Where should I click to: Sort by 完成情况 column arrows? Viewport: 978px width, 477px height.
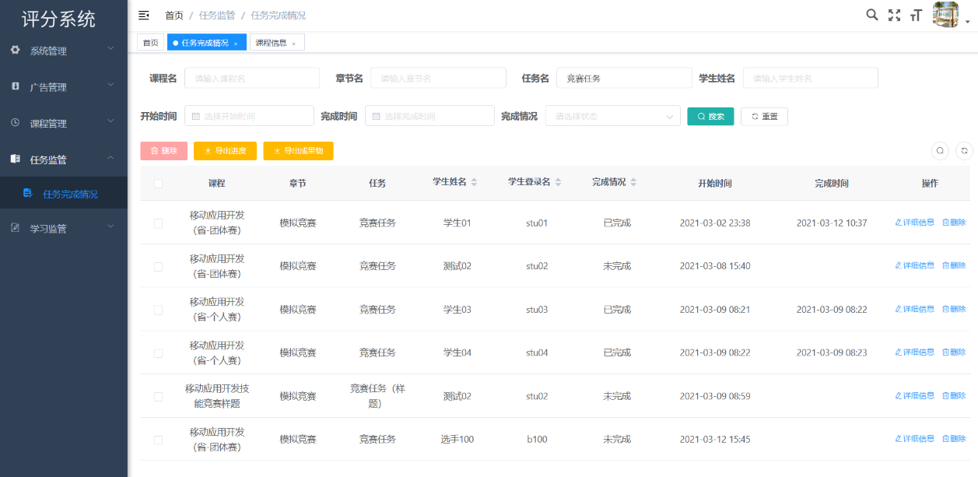coord(633,182)
